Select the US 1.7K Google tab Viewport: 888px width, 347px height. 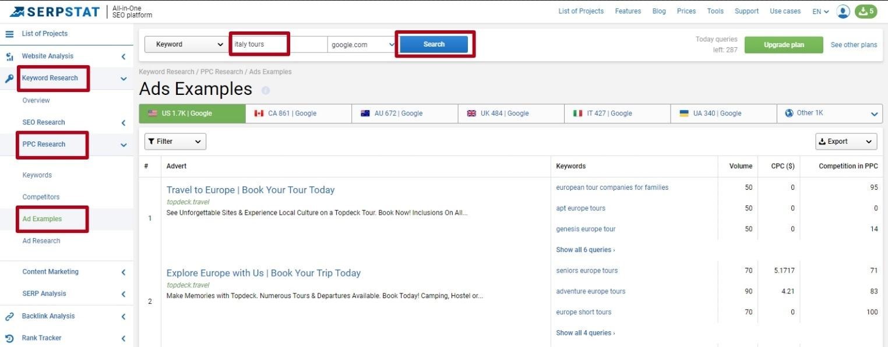pyautogui.click(x=192, y=114)
